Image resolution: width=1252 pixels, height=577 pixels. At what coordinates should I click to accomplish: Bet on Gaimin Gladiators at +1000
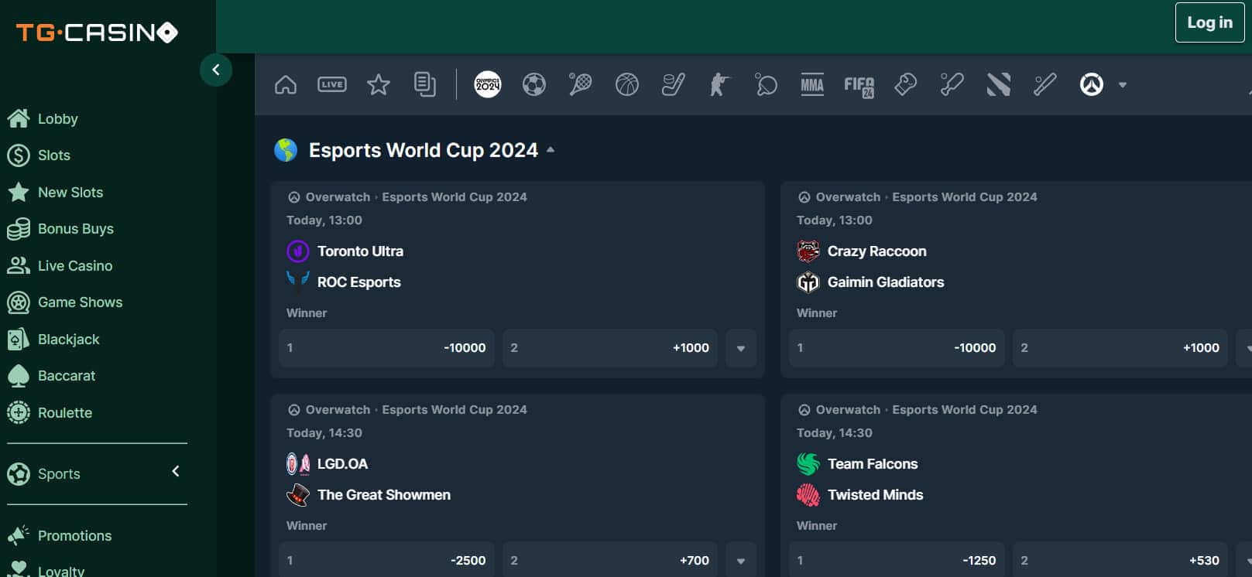1120,348
